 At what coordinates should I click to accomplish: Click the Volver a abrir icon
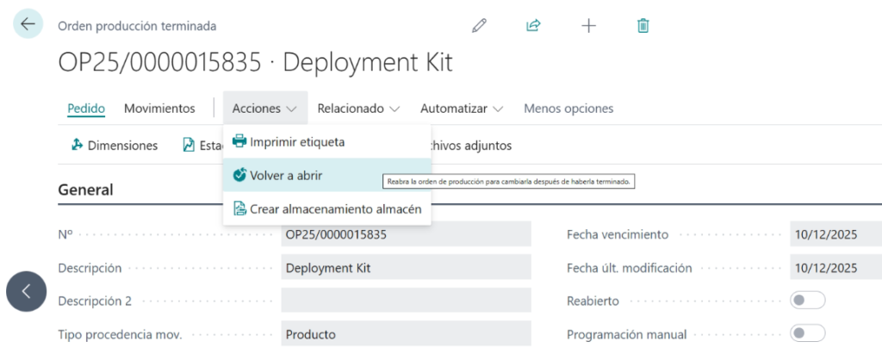pos(239,175)
